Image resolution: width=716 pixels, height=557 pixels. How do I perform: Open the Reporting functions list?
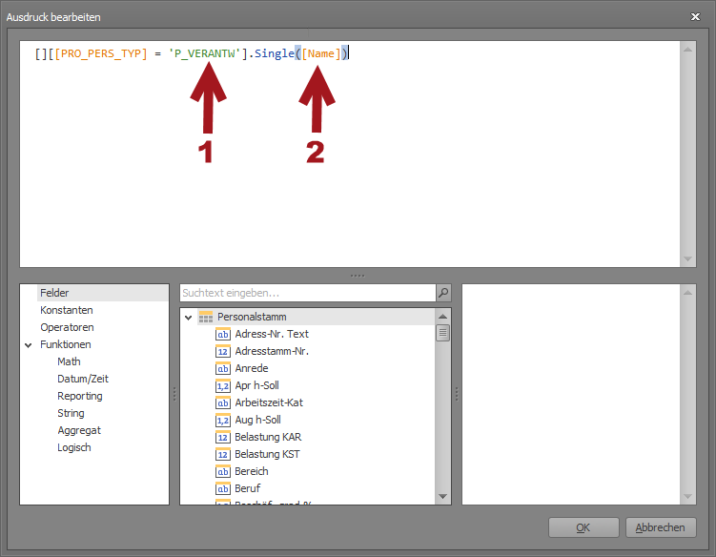(80, 396)
